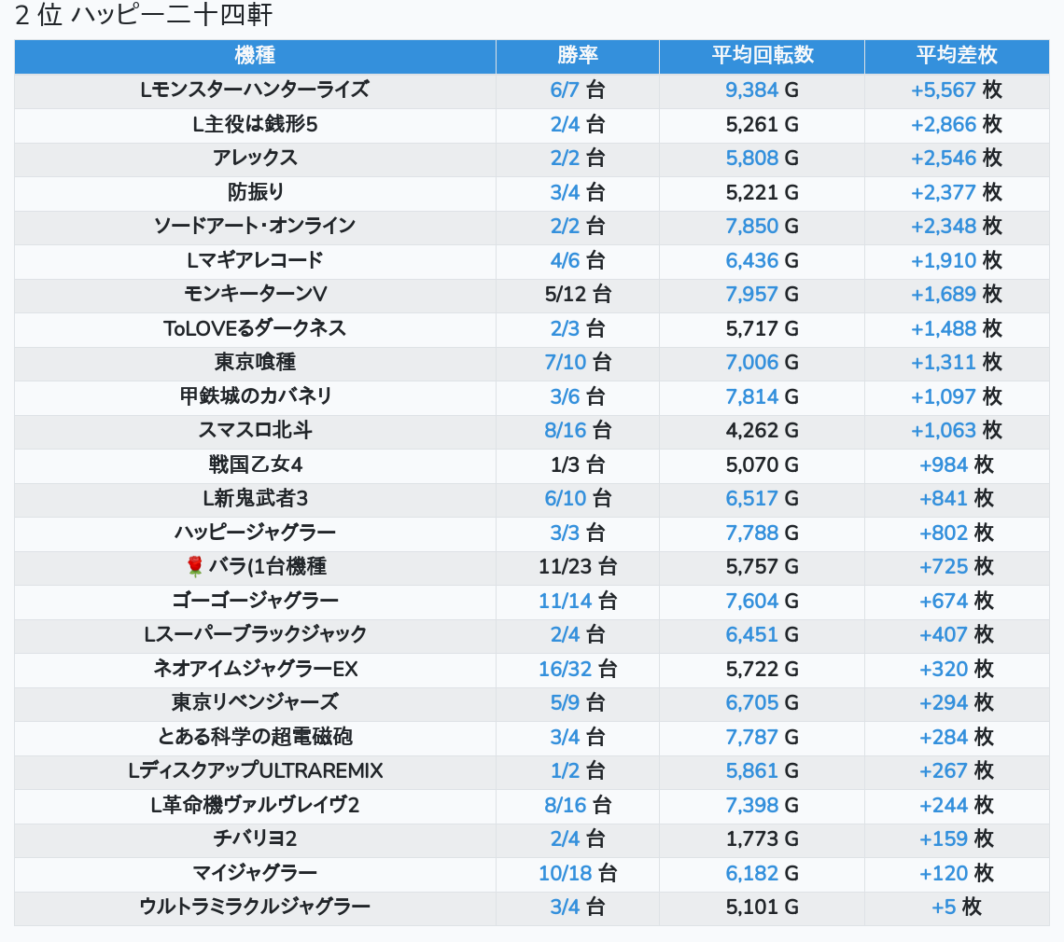This screenshot has height=942, width=1064.
Task: Select the L革命機ヴァルヴレイヴ2 machine name
Action: pyautogui.click(x=255, y=805)
